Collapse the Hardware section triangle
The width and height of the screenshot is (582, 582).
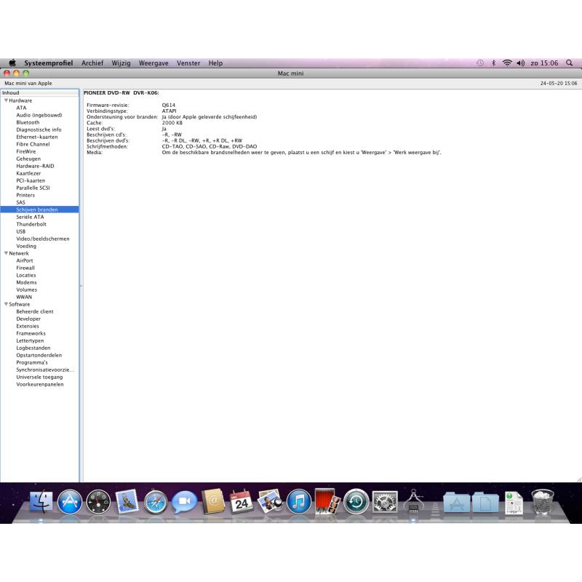coord(6,100)
